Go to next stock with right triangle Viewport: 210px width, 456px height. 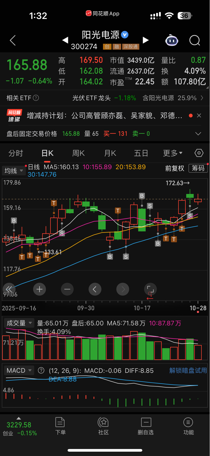click(x=146, y=40)
